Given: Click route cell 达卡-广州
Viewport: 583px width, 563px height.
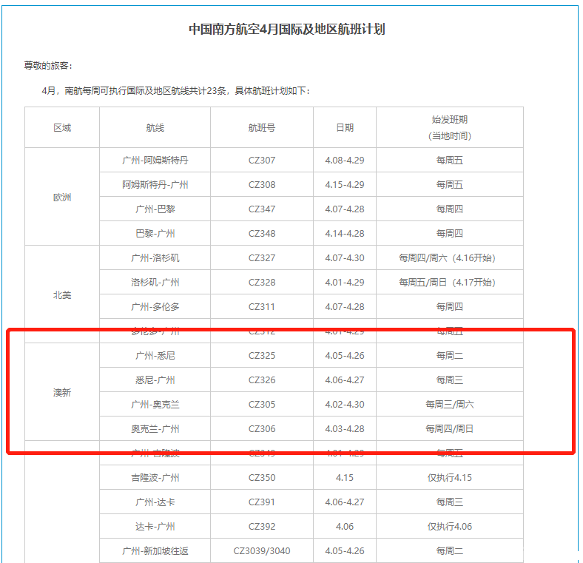Looking at the screenshot, I should pyautogui.click(x=155, y=527).
